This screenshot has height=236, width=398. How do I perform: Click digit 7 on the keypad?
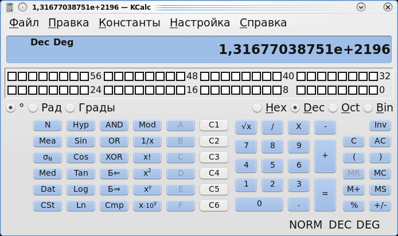click(x=246, y=146)
